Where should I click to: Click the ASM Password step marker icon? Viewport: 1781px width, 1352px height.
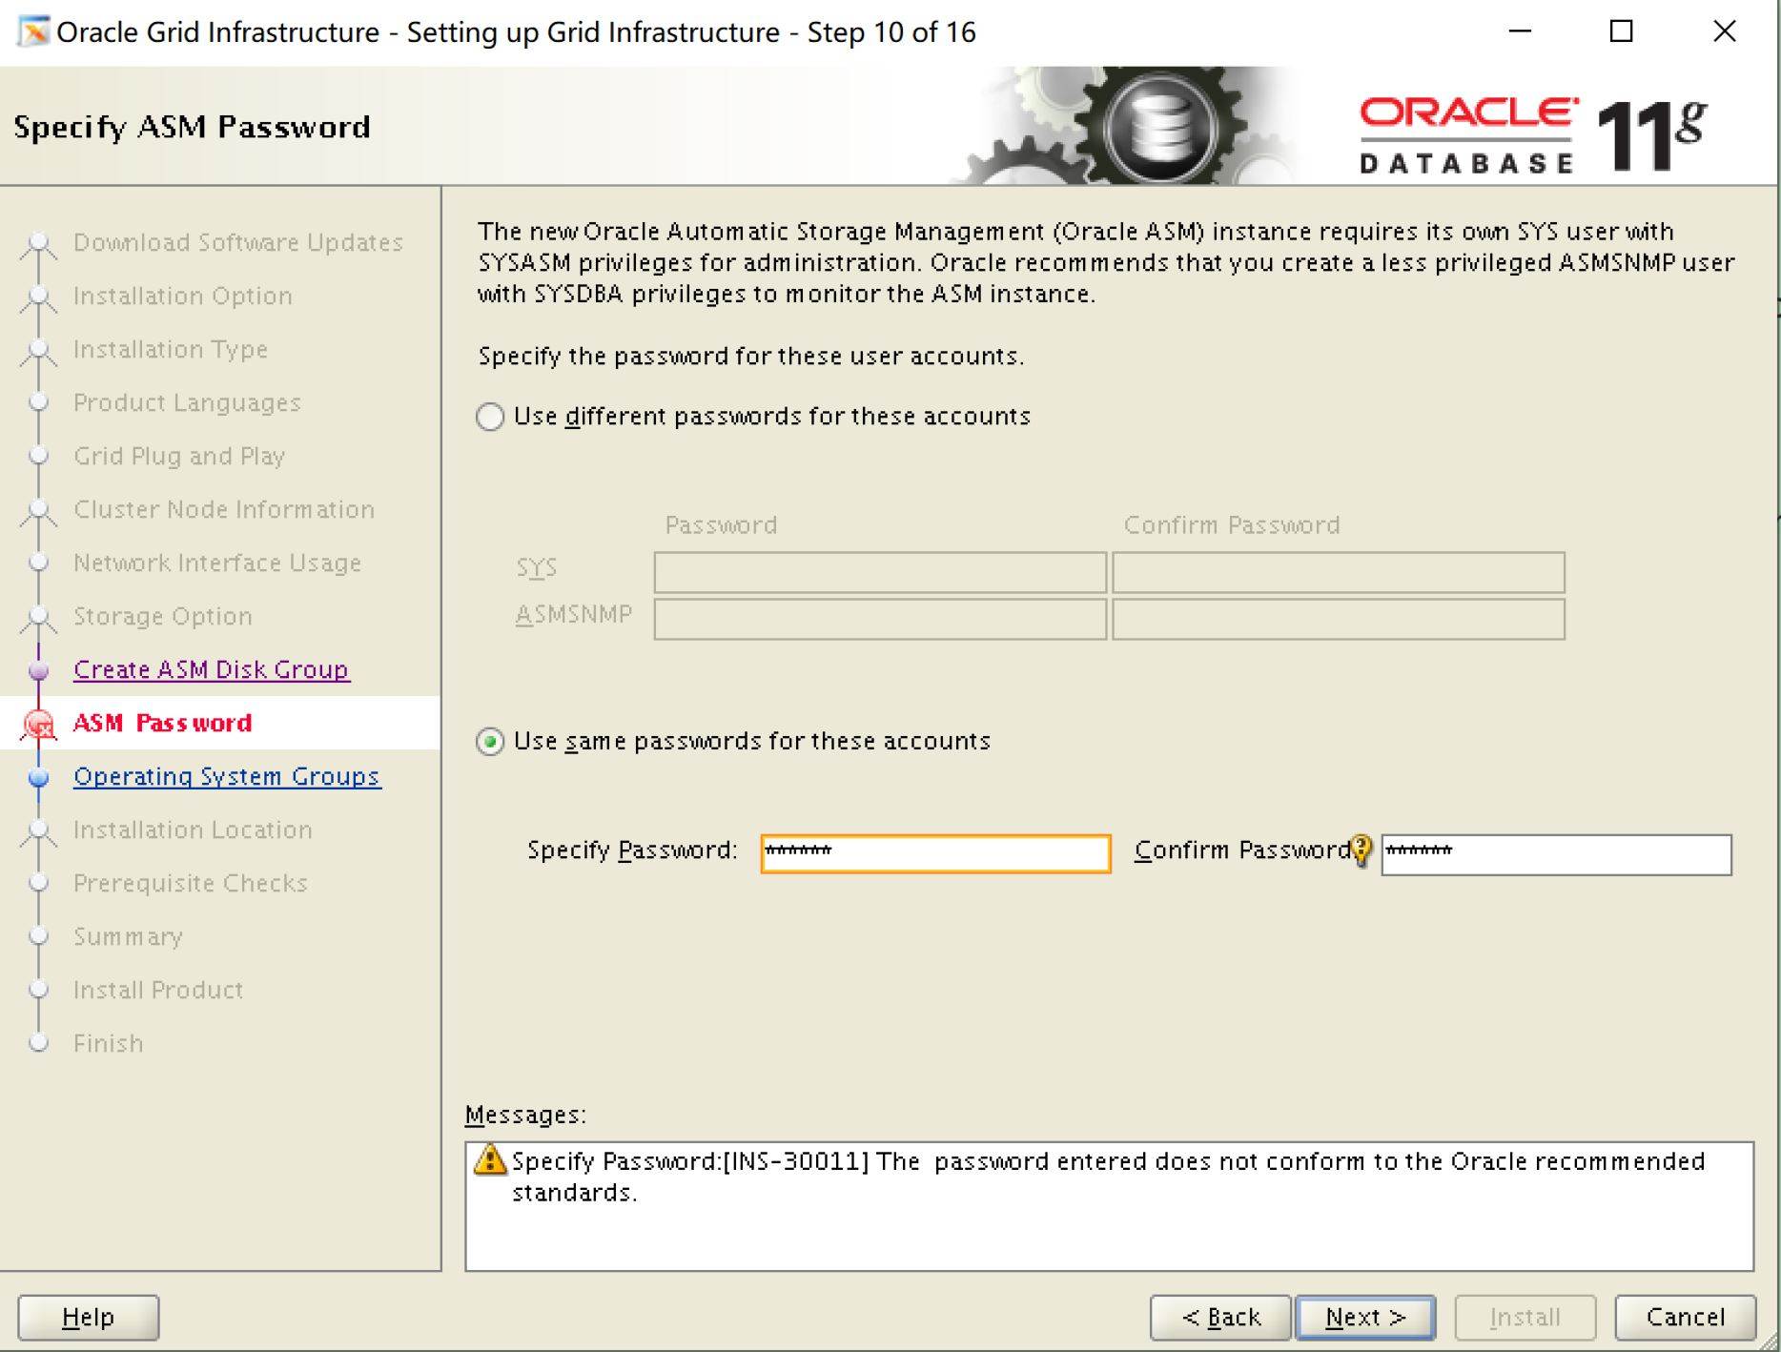click(38, 725)
